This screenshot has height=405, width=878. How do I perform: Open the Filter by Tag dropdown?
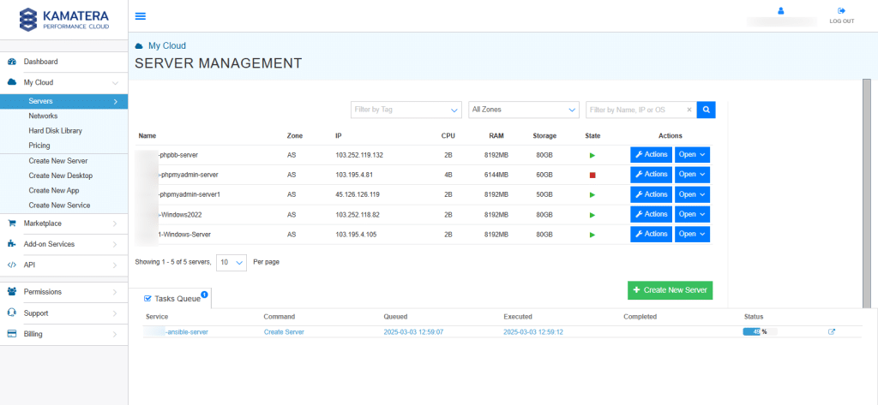pos(406,110)
